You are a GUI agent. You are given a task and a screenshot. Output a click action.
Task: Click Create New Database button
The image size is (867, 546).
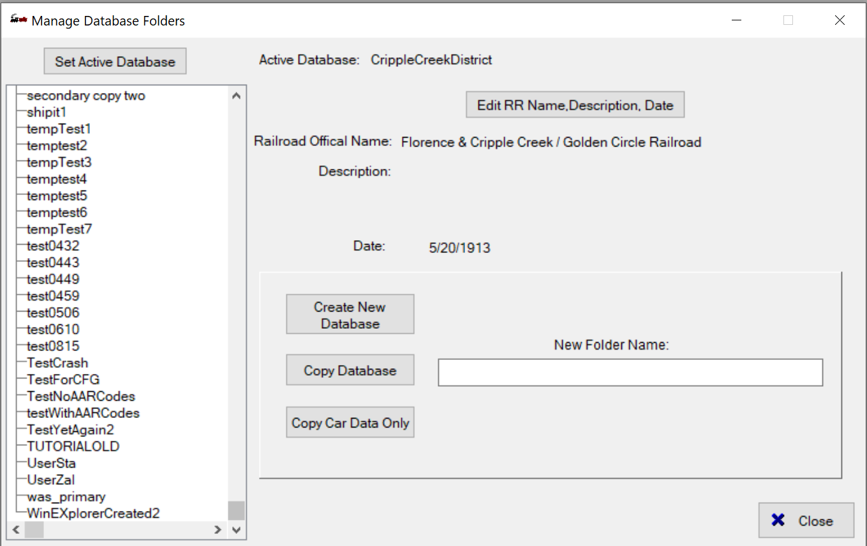tap(350, 315)
